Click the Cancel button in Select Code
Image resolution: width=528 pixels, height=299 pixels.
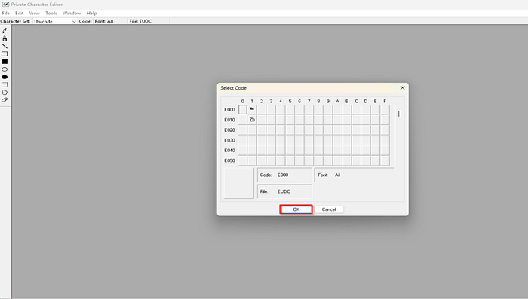point(329,209)
